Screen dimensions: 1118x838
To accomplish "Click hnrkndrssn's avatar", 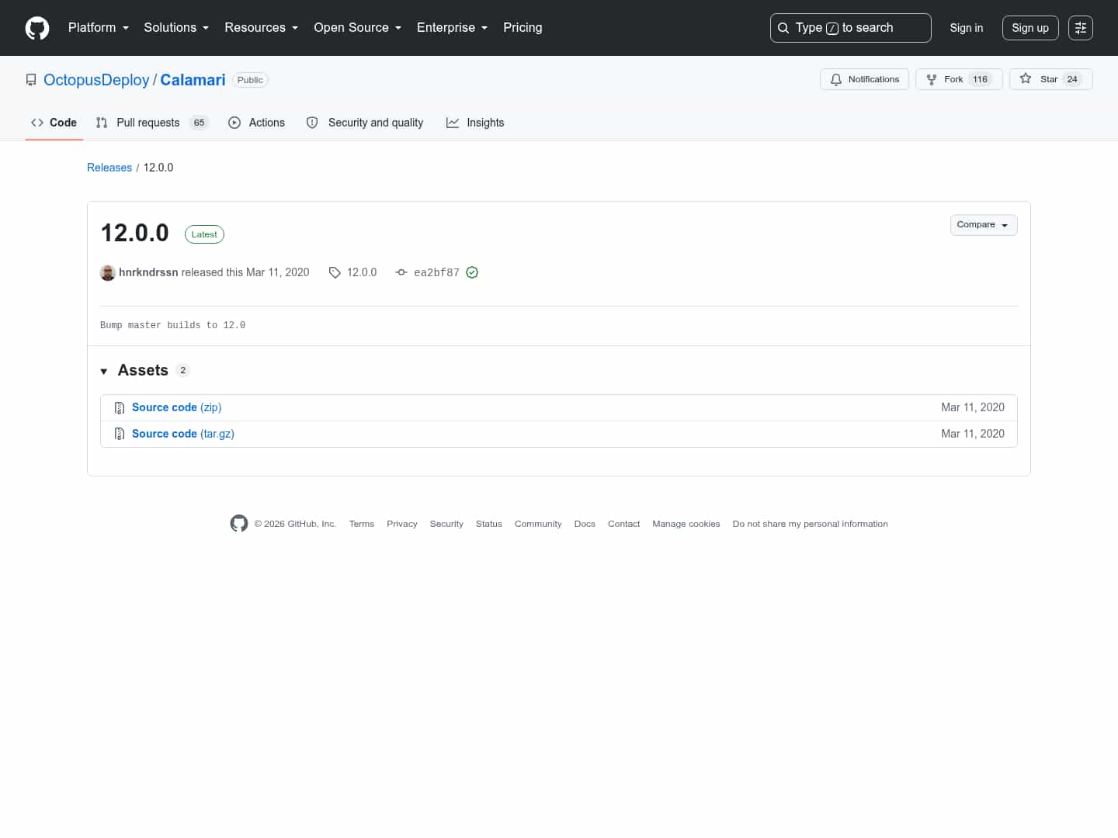I will (108, 272).
